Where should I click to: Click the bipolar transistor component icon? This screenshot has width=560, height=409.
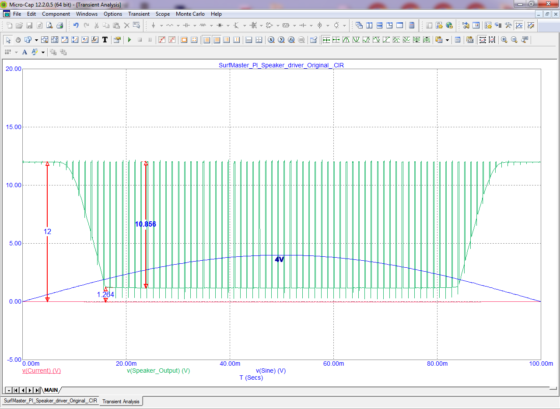pyautogui.click(x=236, y=25)
